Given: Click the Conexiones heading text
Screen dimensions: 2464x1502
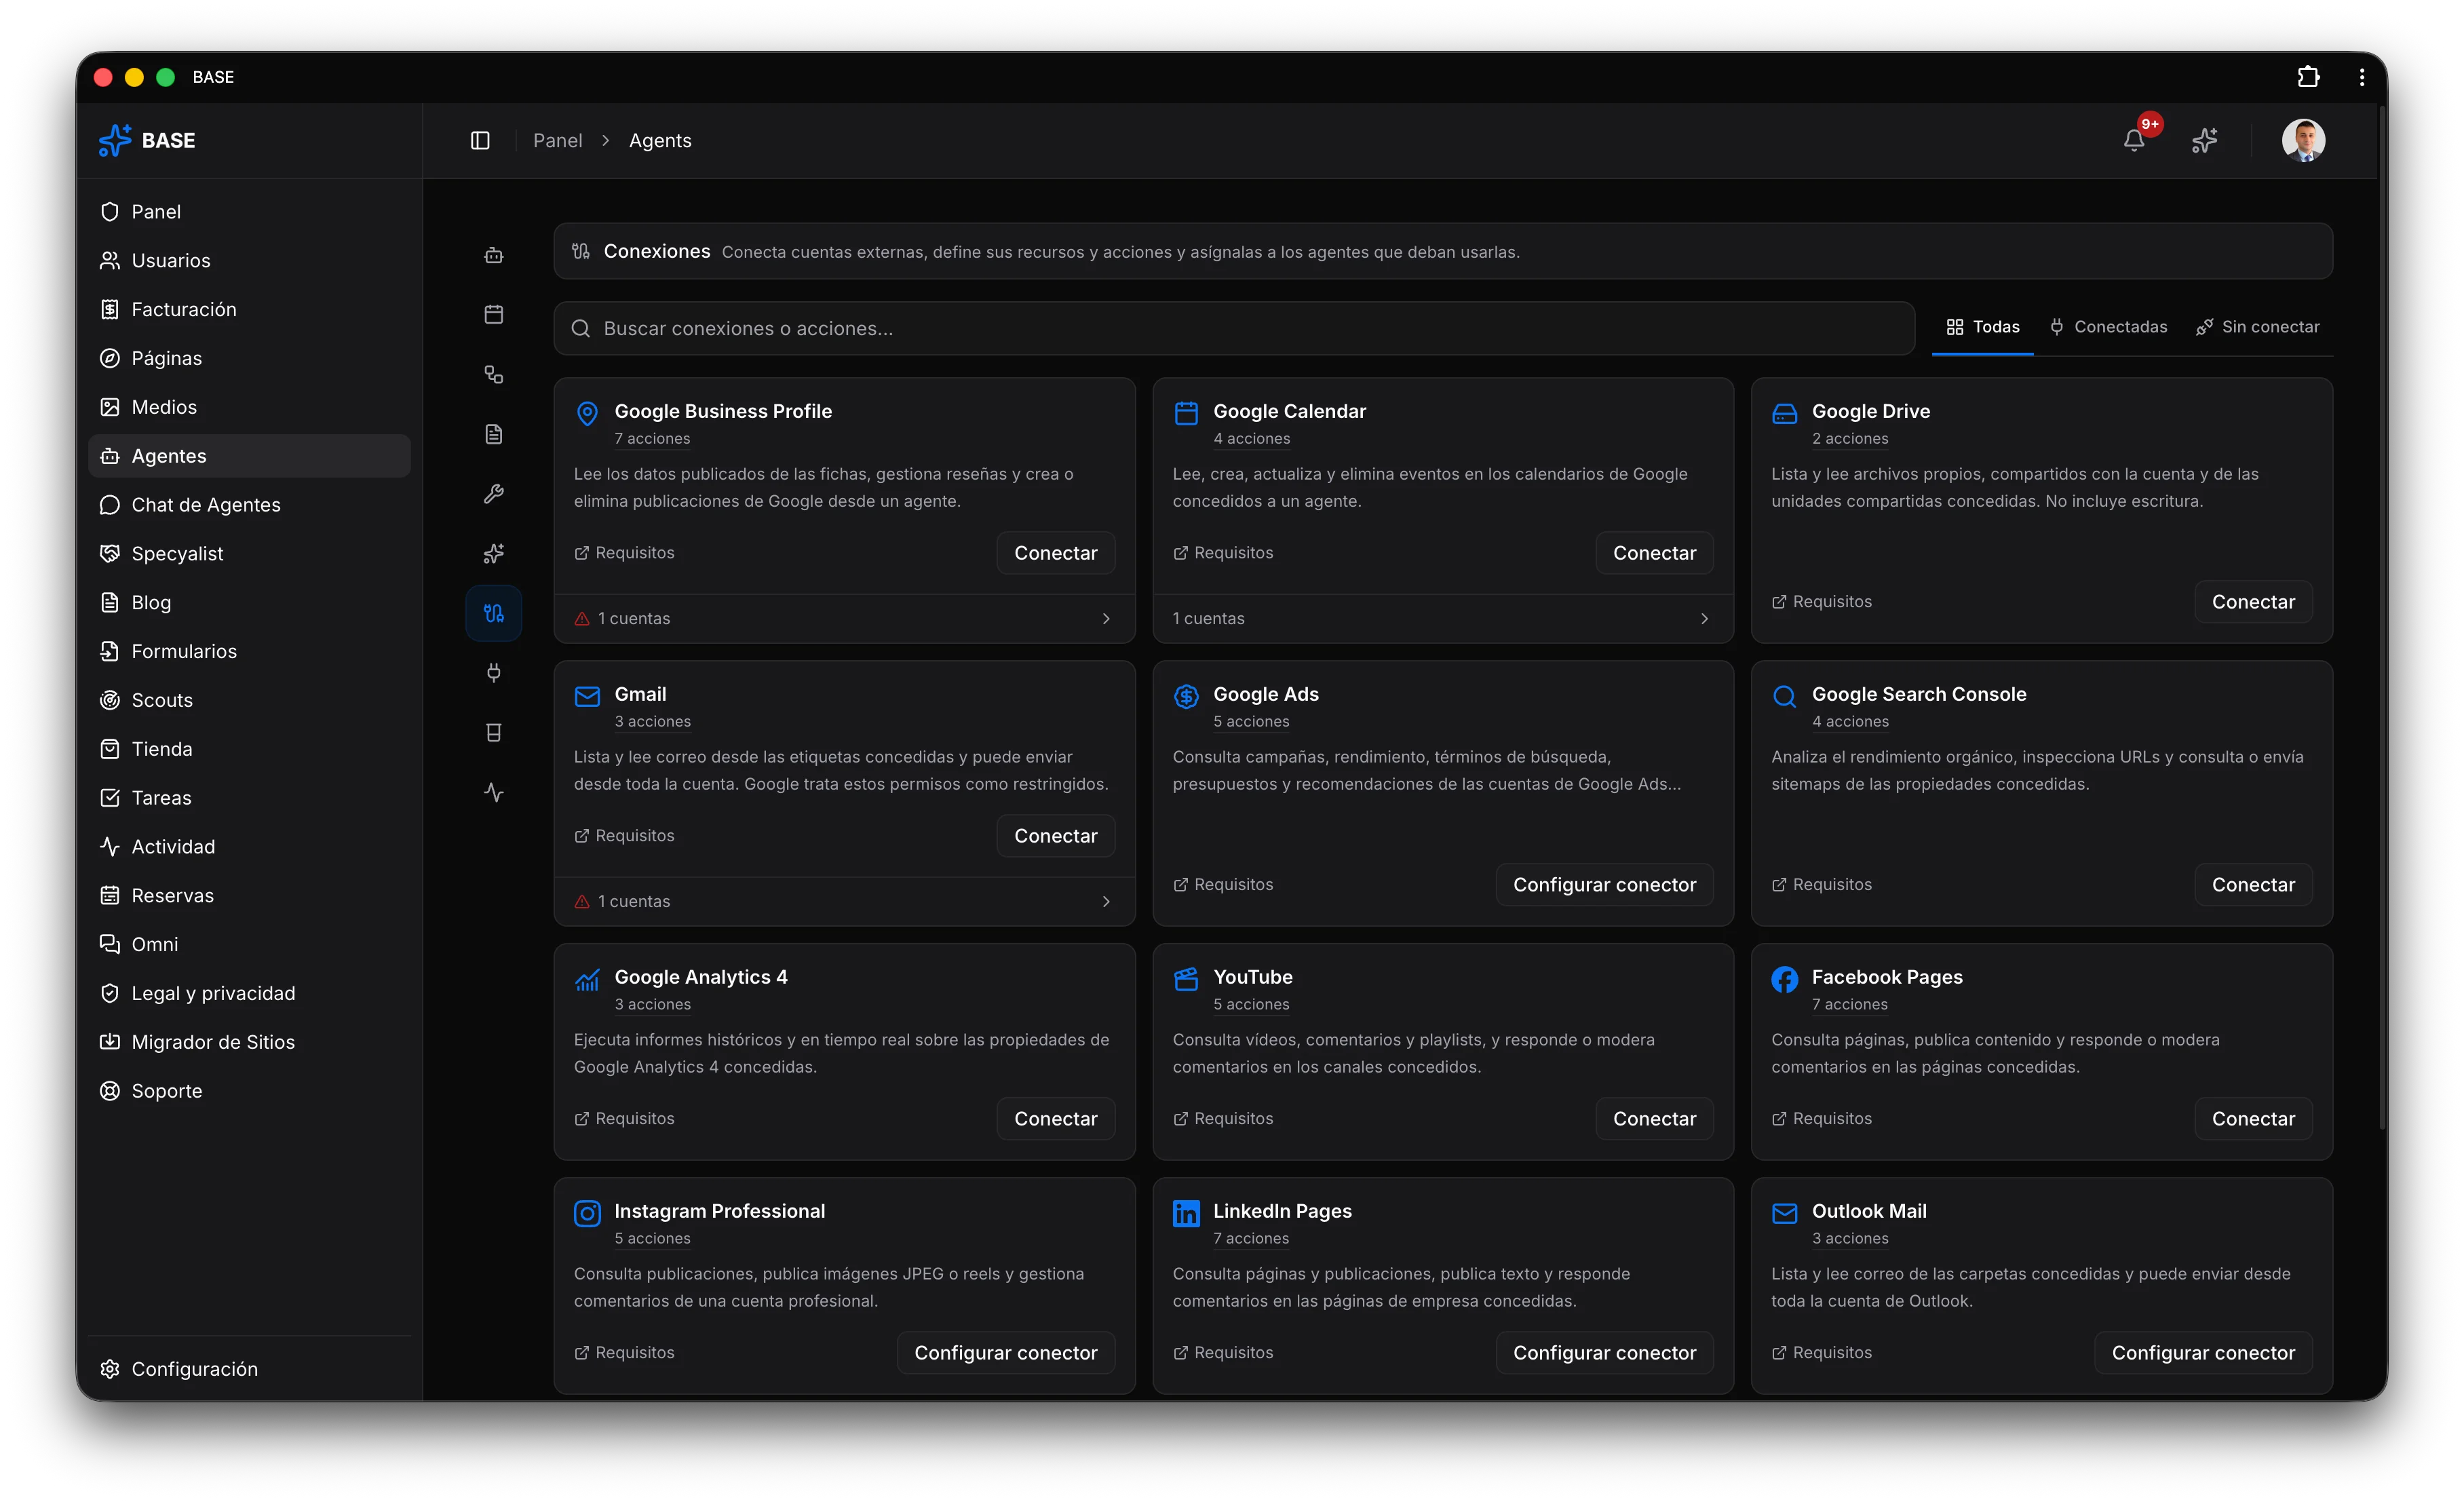Looking at the screenshot, I should tap(657, 252).
